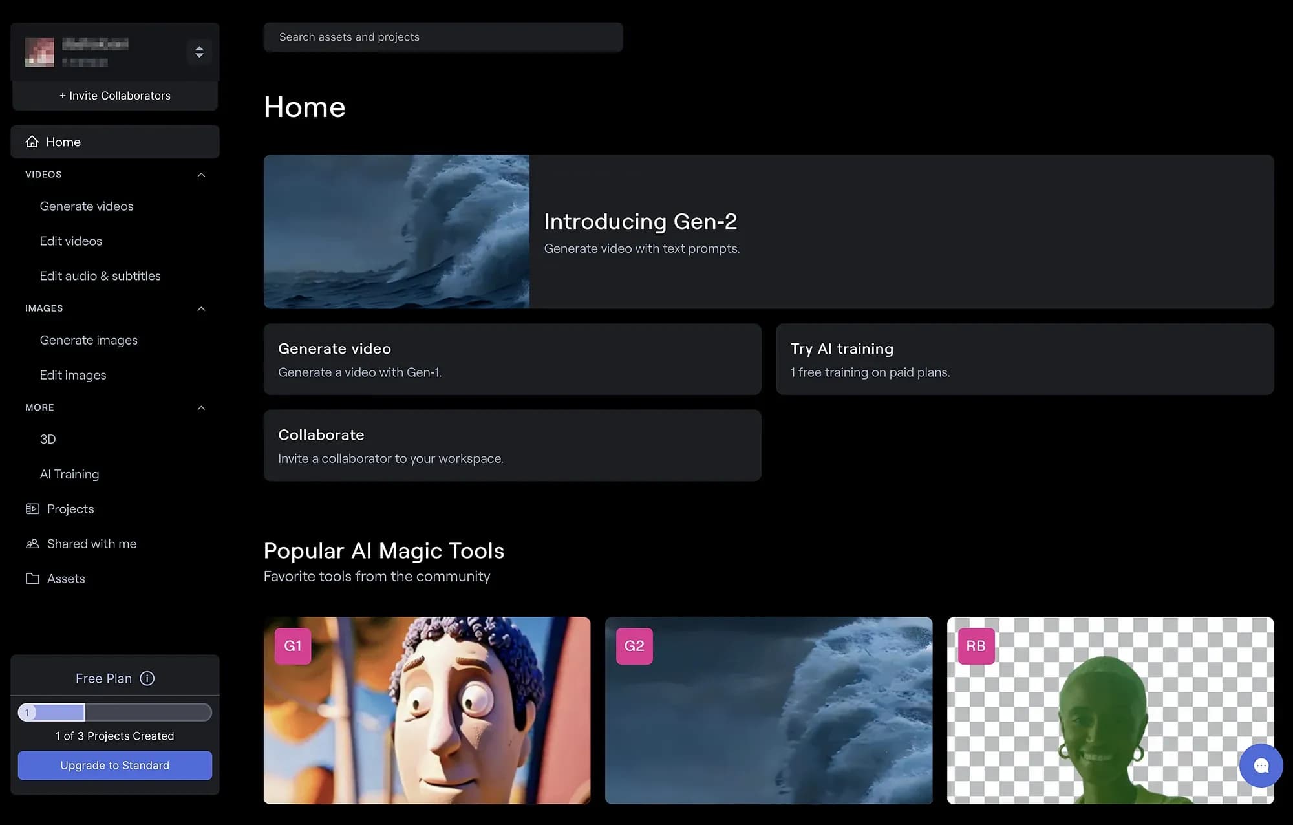Open the chat support bubble icon
Viewport: 1293px width, 825px height.
click(1261, 766)
